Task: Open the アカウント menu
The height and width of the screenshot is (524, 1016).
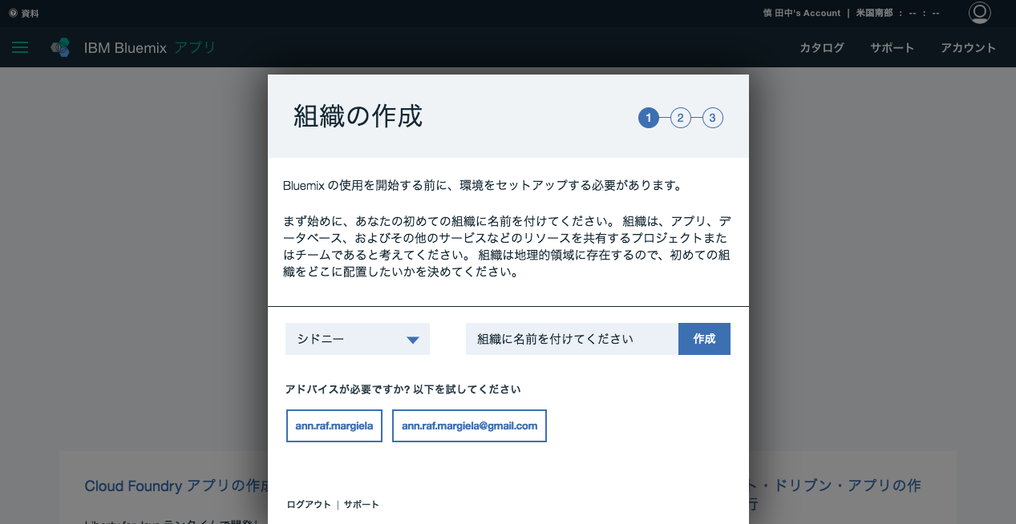Action: point(968,47)
